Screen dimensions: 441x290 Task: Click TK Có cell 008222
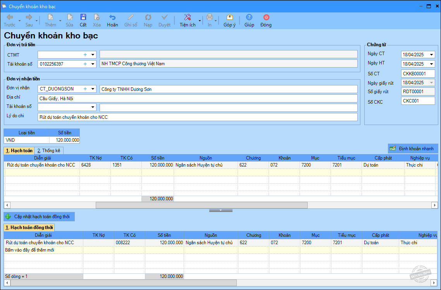tap(129, 242)
